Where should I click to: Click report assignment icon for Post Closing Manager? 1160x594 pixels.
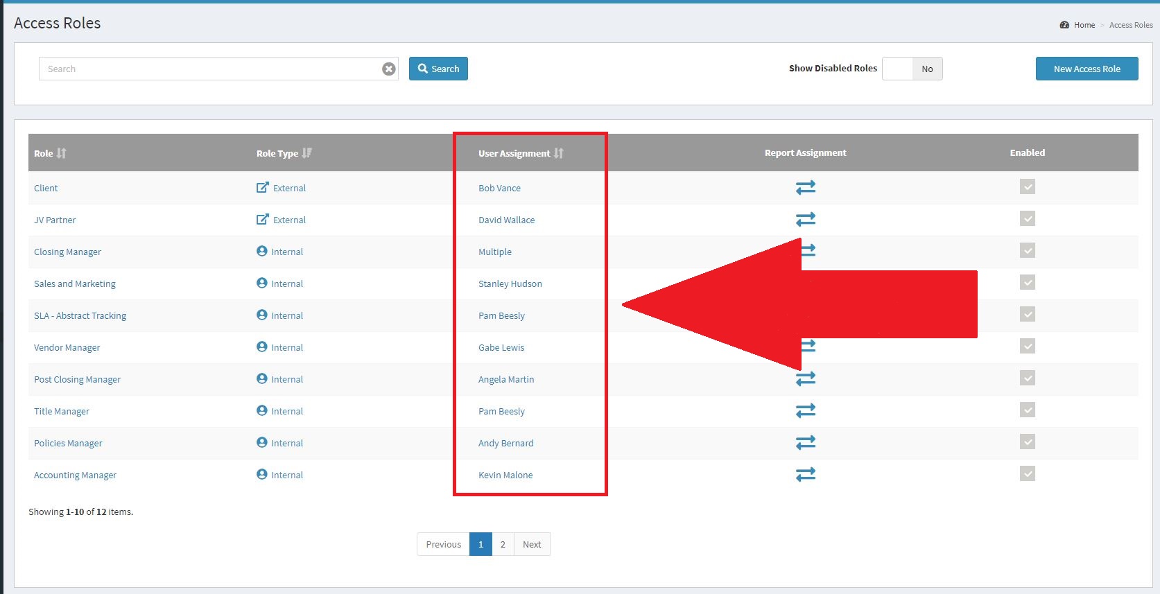pos(805,379)
